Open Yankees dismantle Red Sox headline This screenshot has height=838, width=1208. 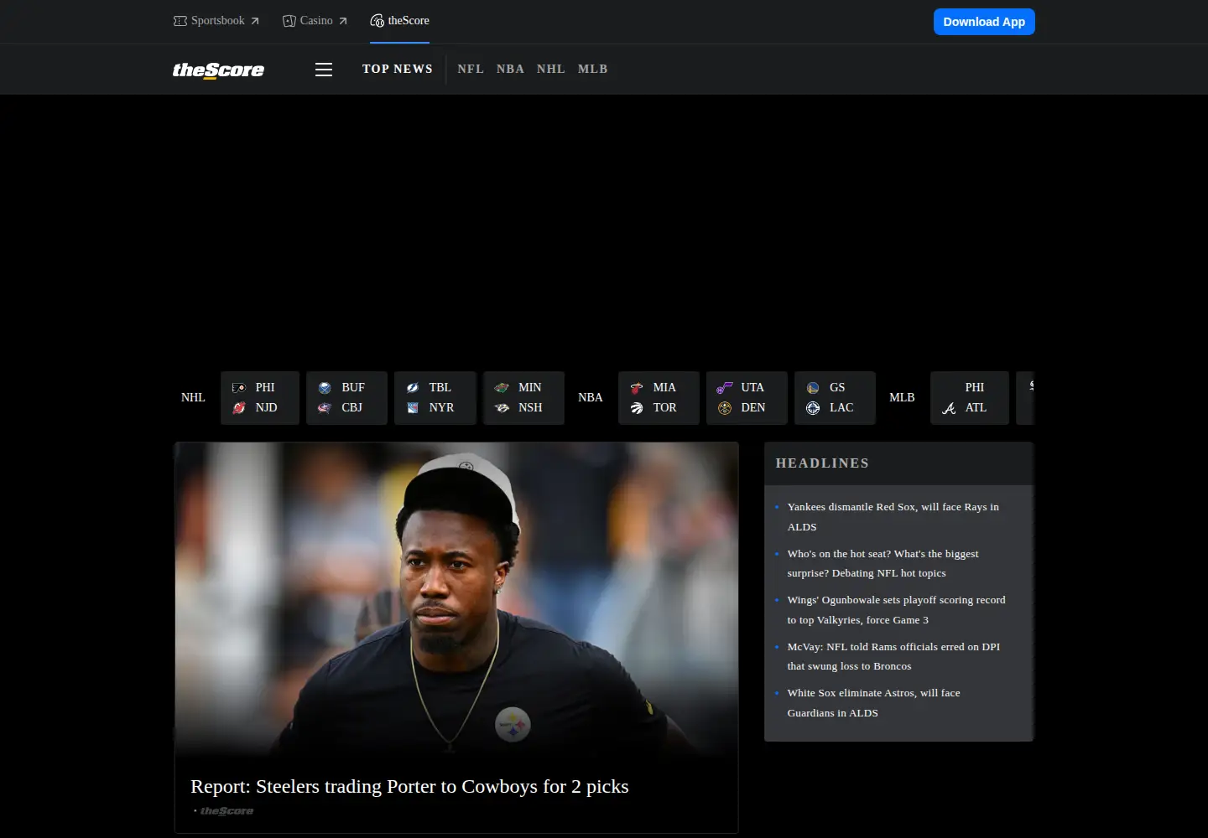coord(893,517)
